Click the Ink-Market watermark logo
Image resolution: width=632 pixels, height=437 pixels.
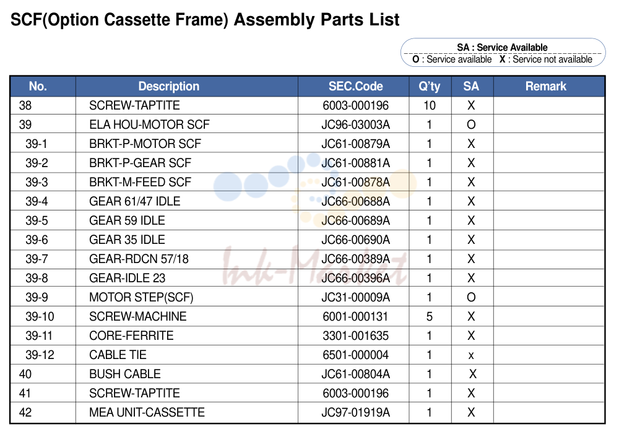(314, 266)
